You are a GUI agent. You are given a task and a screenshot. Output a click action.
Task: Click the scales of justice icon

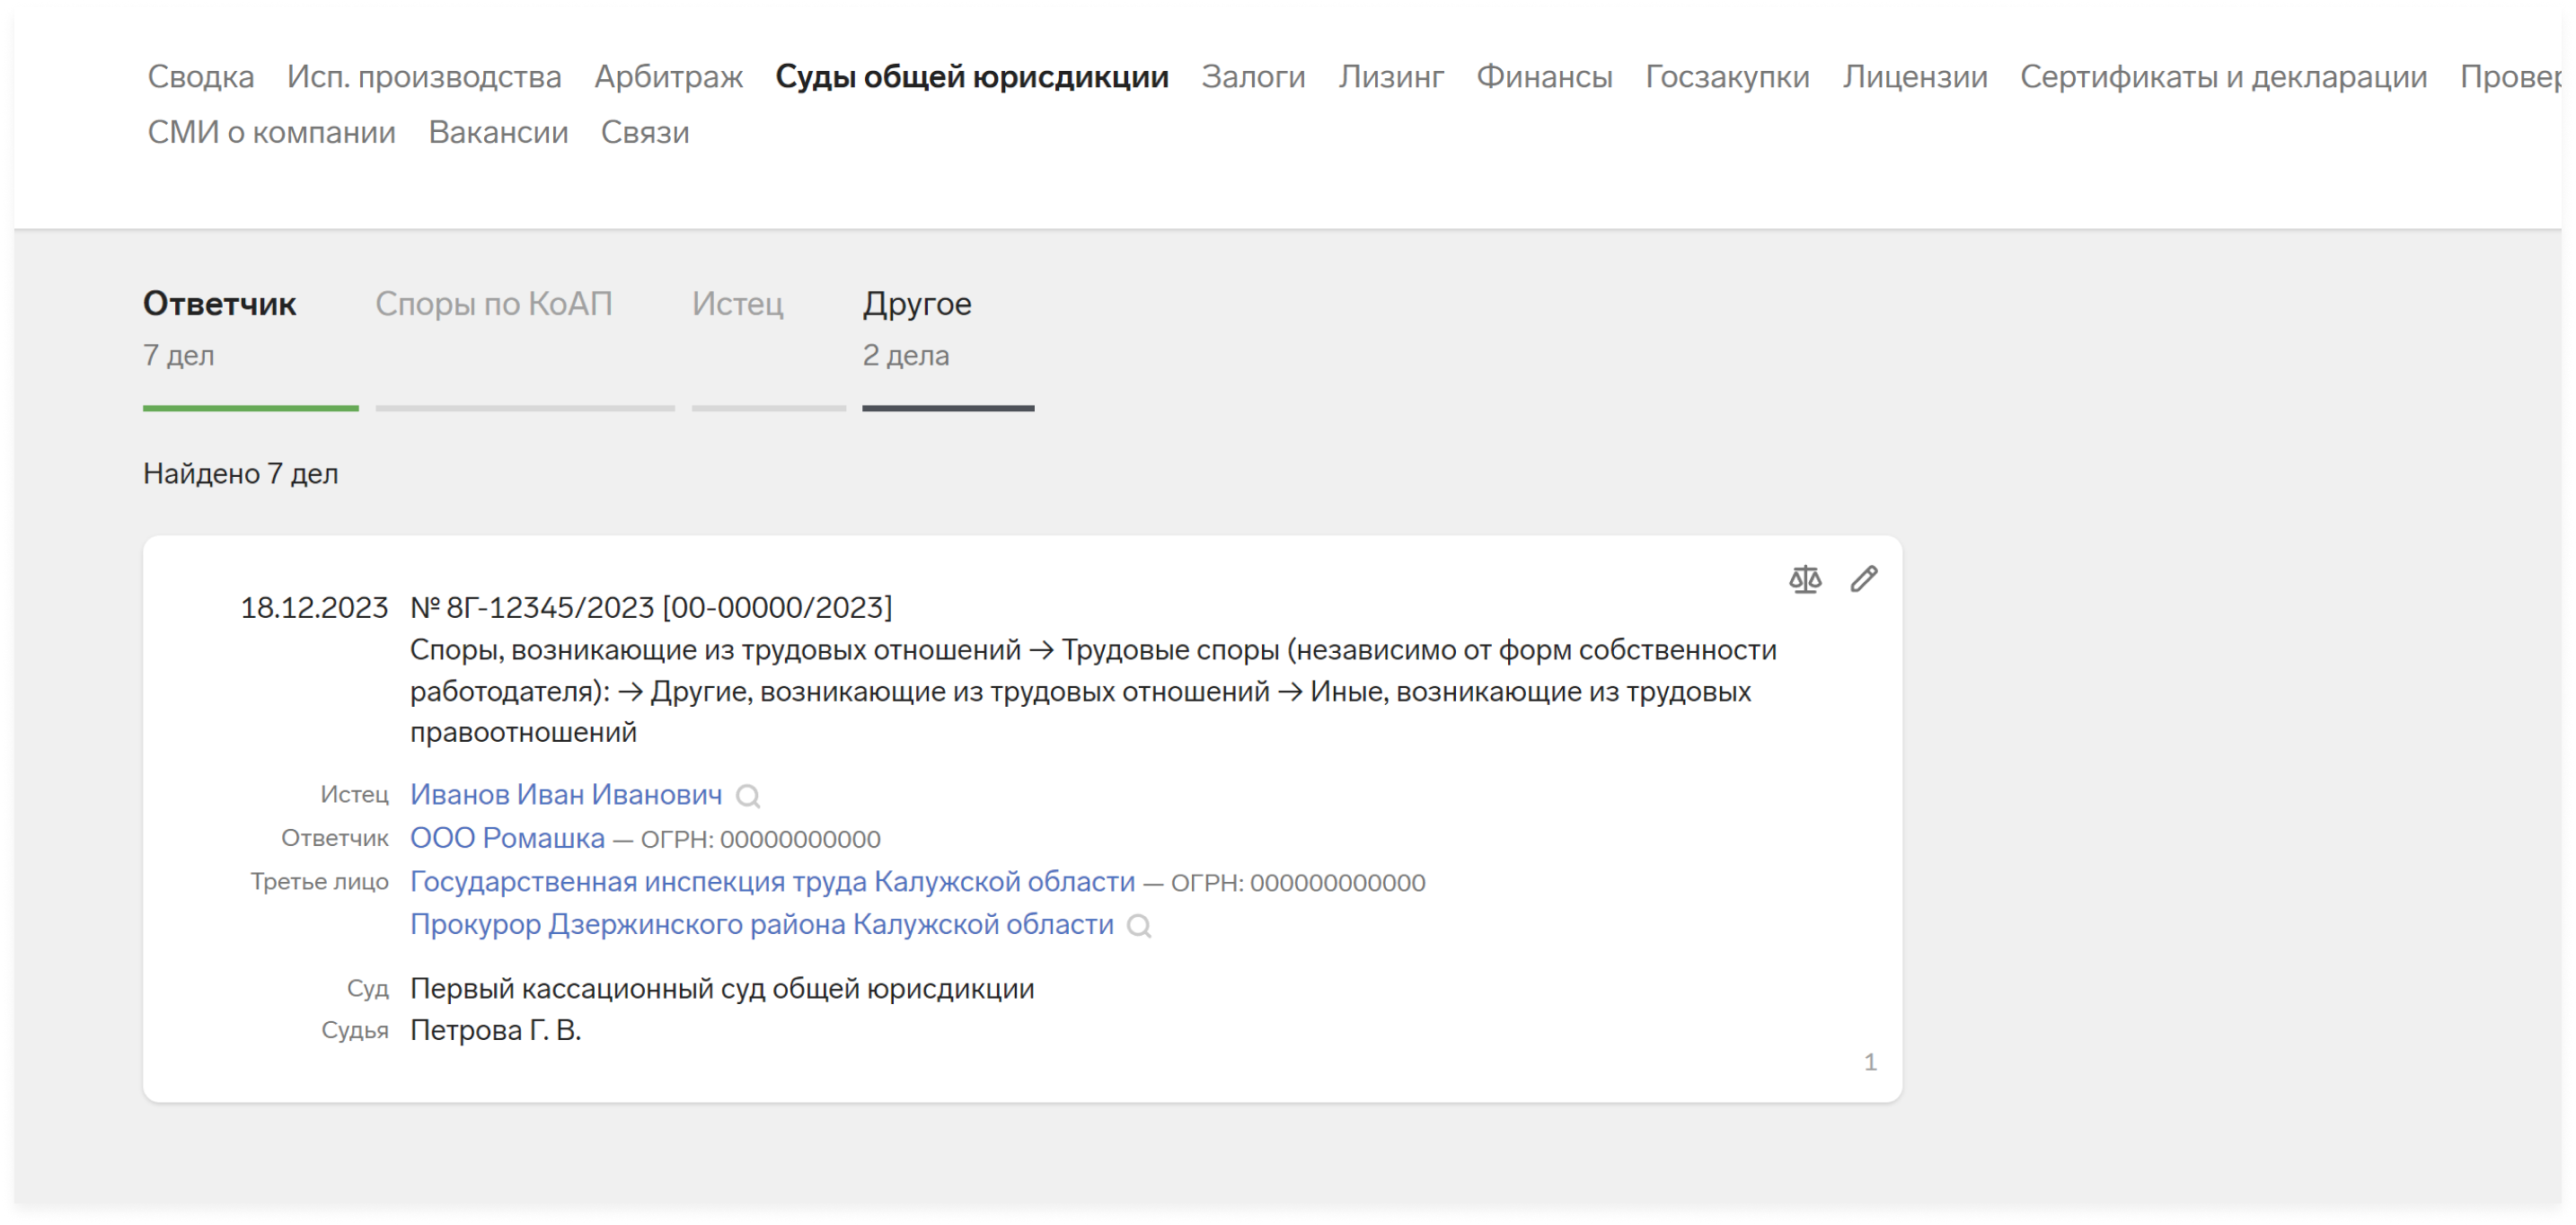pos(1805,579)
